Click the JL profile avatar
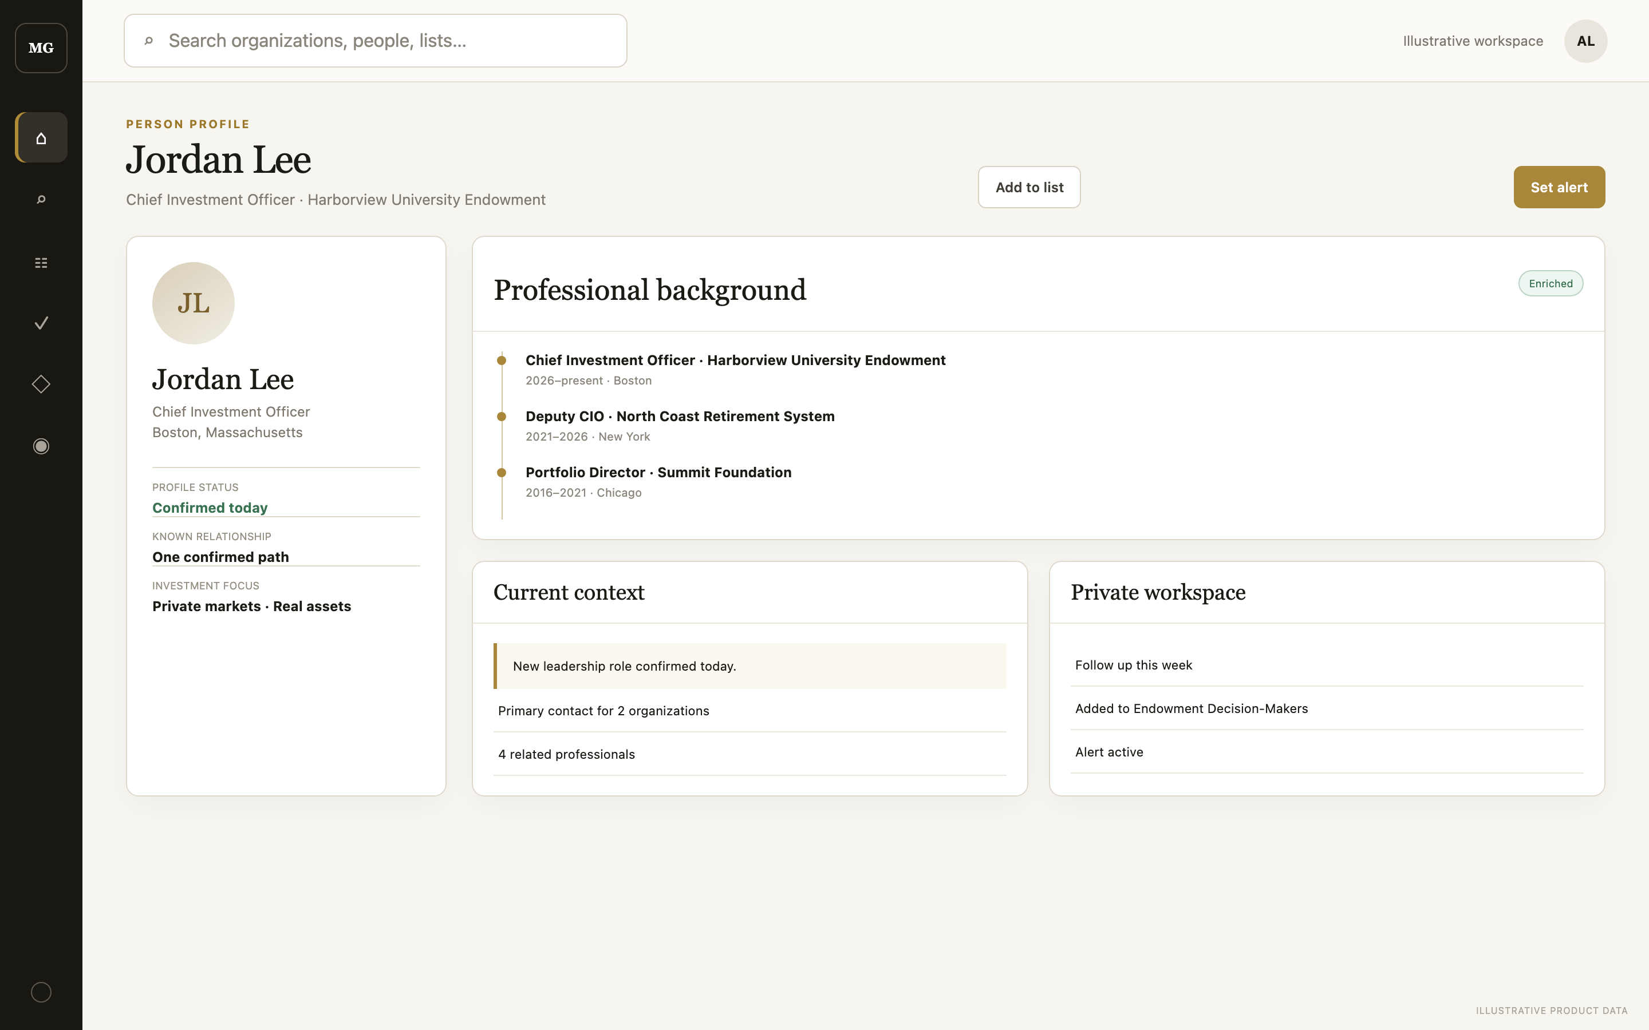This screenshot has height=1030, width=1649. tap(193, 303)
